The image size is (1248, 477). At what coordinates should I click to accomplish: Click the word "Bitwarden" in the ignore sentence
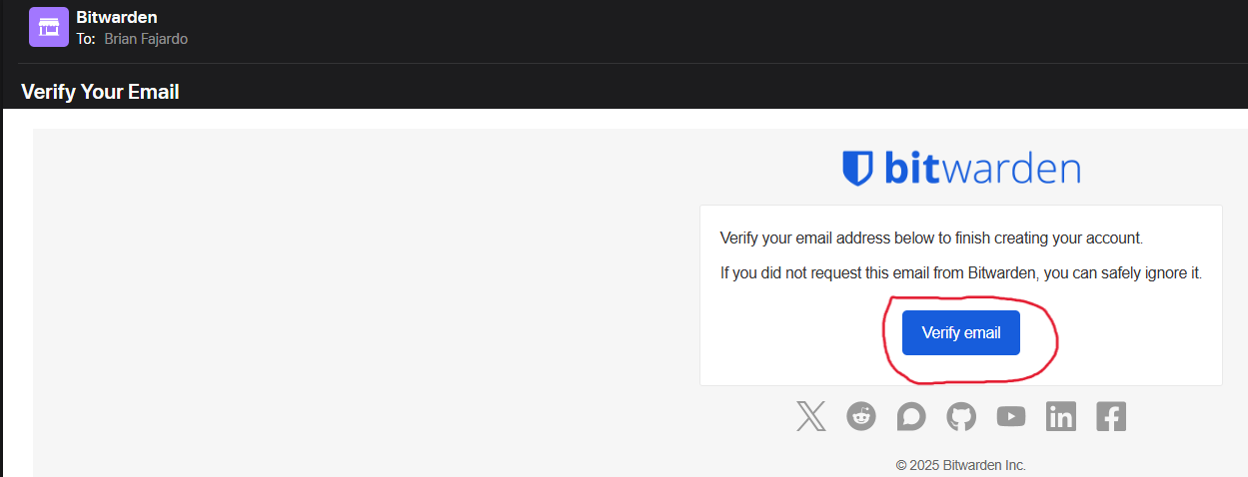[999, 272]
